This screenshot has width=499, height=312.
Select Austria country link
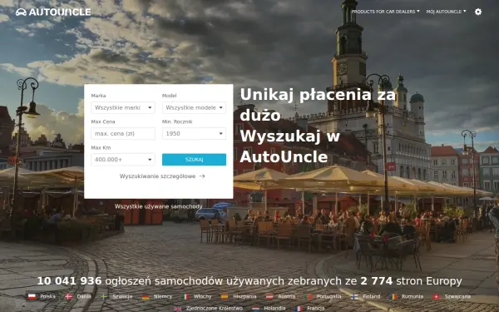point(281,296)
